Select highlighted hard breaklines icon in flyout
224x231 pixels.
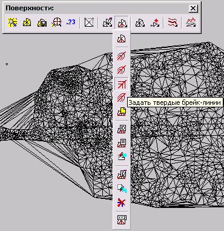pyautogui.click(x=122, y=84)
